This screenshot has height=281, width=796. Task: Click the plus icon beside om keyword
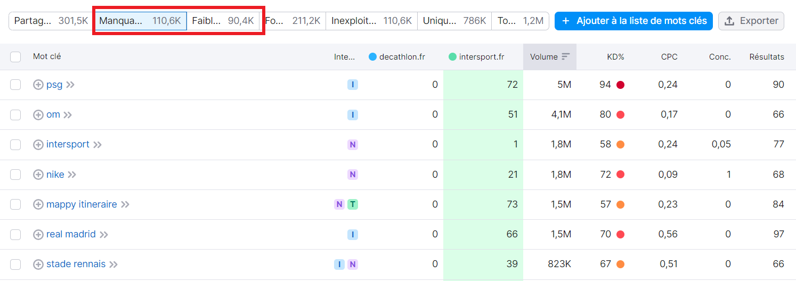pyautogui.click(x=38, y=114)
